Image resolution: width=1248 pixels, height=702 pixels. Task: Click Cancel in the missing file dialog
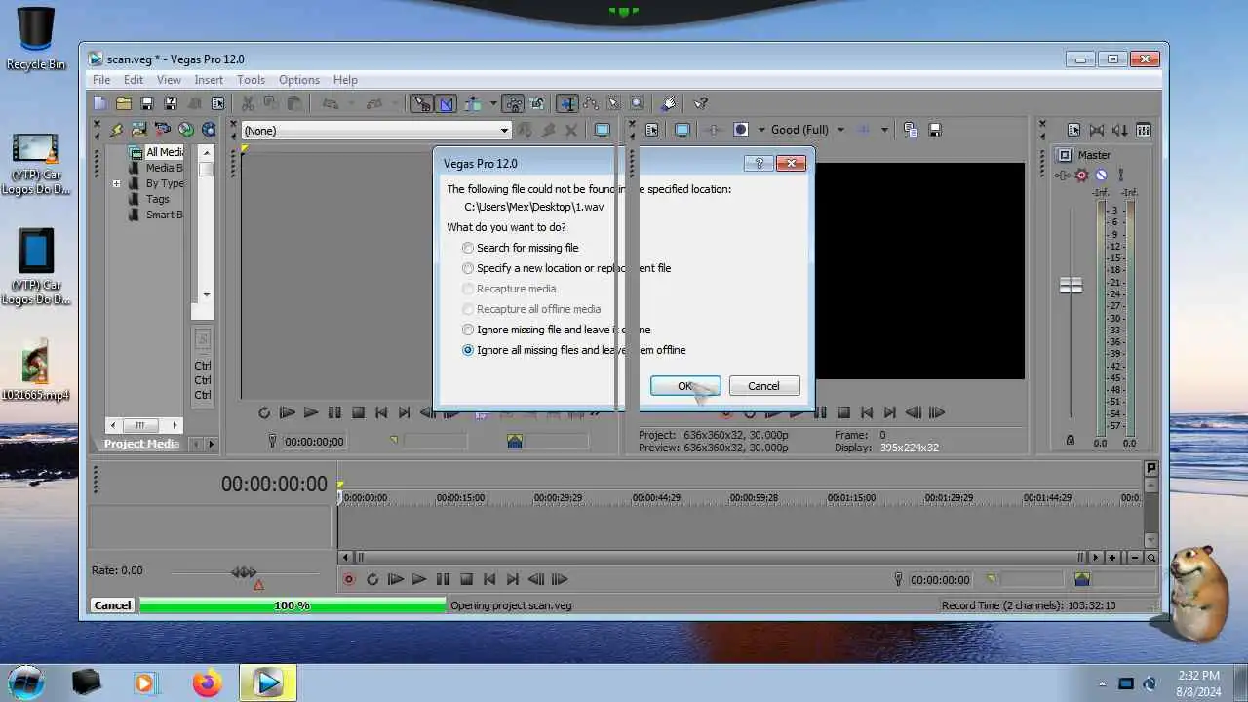click(763, 386)
